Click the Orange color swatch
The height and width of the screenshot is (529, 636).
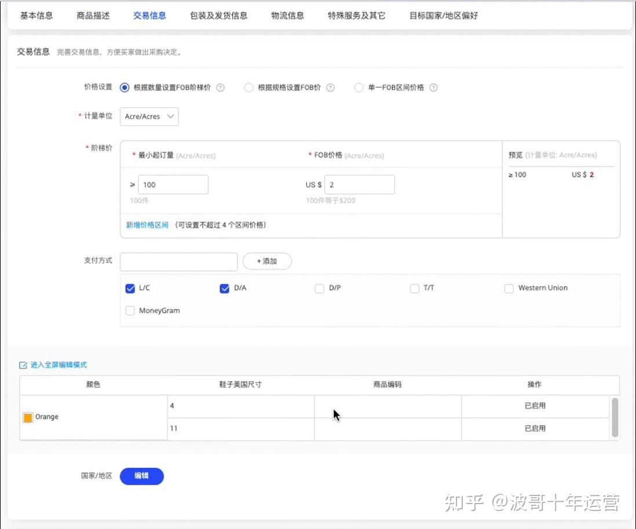click(28, 417)
